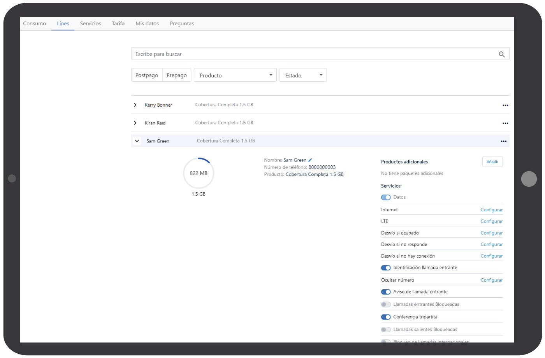Click Añadir to add additional product

tap(492, 161)
